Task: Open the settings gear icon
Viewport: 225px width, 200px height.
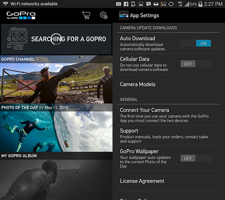Action: pyautogui.click(x=104, y=15)
